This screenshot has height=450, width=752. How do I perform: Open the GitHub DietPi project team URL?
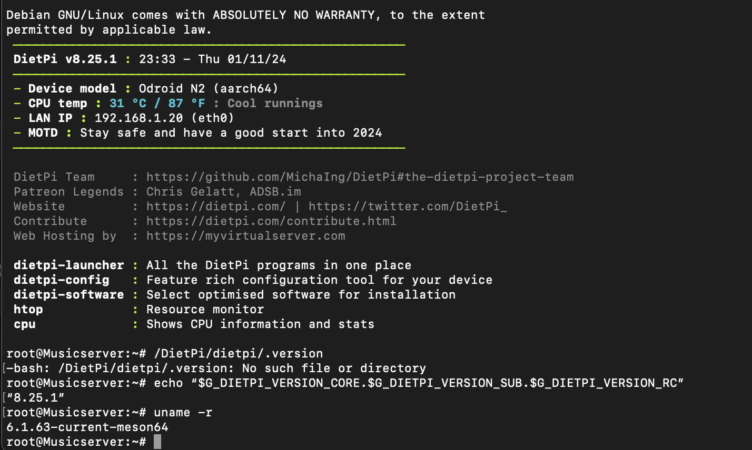click(360, 177)
